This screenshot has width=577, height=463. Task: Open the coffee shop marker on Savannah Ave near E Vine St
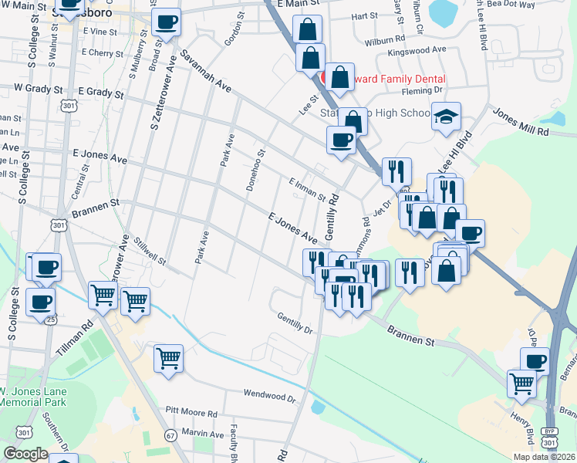[x=167, y=23]
